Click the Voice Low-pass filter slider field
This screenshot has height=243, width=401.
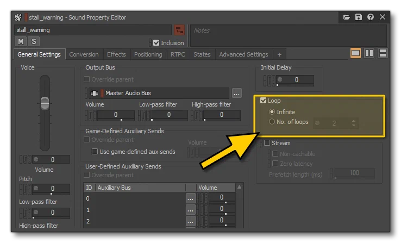(51, 213)
